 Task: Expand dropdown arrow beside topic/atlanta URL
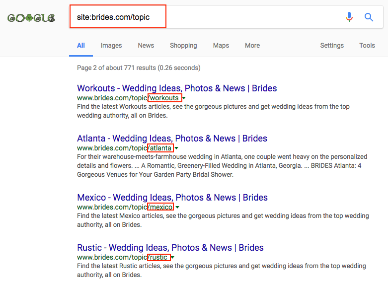click(176, 148)
